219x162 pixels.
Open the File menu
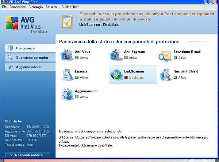click(4, 7)
